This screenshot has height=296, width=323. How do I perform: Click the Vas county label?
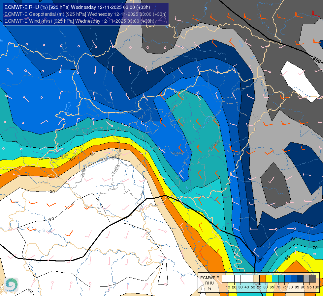click(x=64, y=156)
